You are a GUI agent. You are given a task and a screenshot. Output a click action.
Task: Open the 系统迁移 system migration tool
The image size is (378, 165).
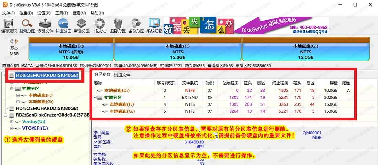[154, 26]
